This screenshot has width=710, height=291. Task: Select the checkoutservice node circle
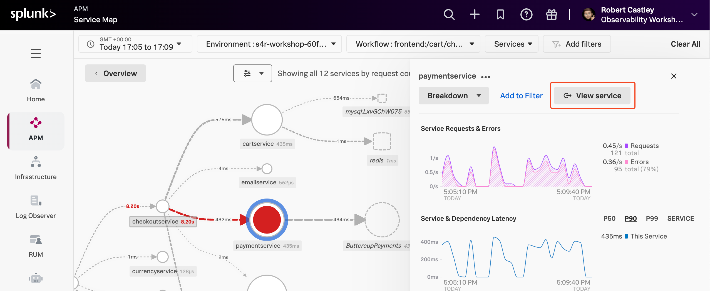click(163, 206)
